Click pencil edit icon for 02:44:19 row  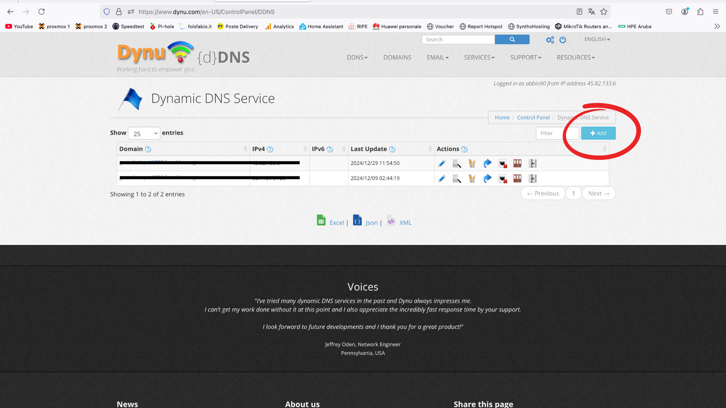tap(442, 178)
